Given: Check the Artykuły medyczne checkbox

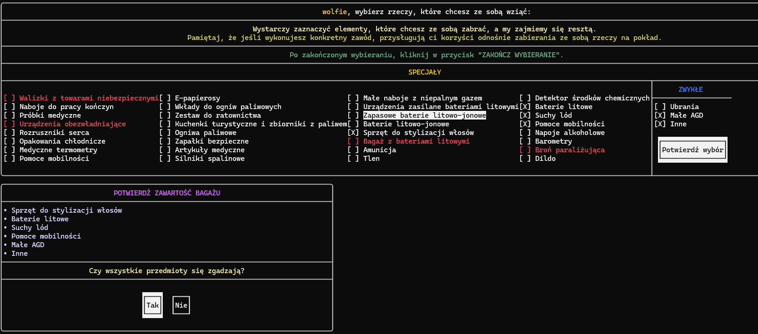Looking at the screenshot, I should point(165,150).
